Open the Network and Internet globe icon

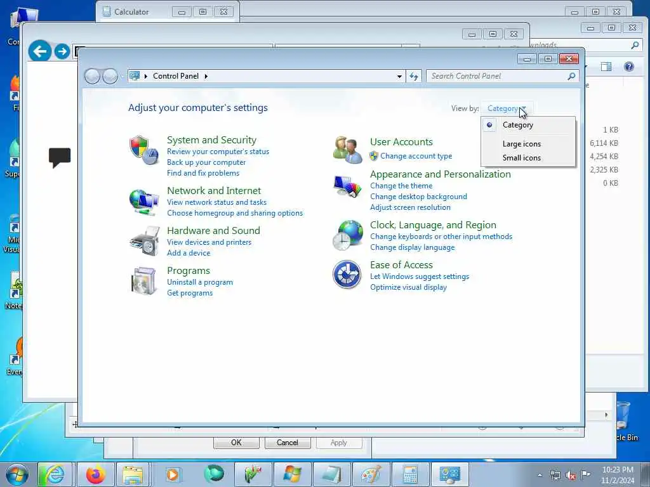(144, 202)
